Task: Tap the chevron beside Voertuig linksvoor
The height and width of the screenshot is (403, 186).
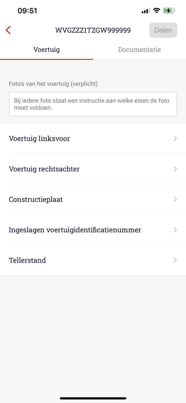Action: 175,138
